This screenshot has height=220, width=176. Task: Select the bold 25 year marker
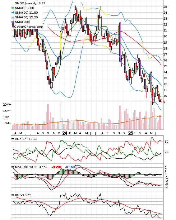[131, 133]
